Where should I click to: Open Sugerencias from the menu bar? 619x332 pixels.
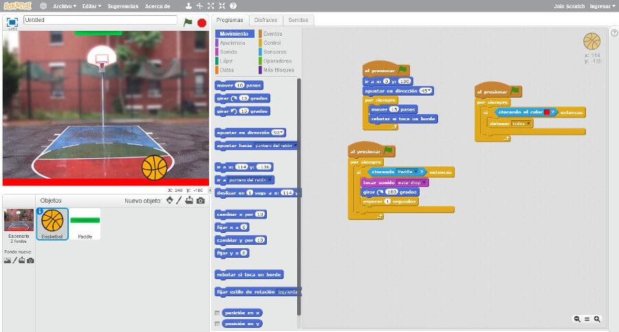click(123, 6)
